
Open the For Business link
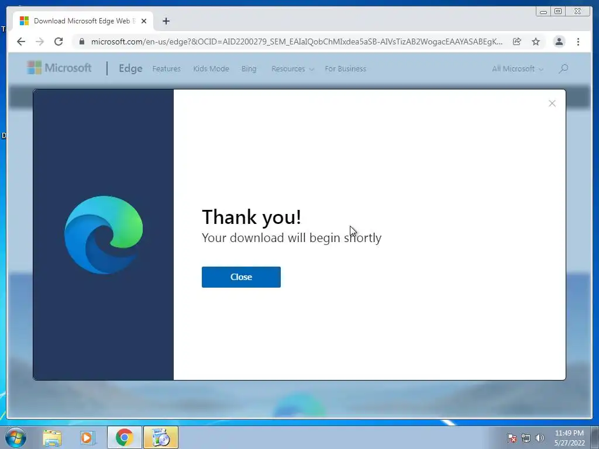(345, 69)
